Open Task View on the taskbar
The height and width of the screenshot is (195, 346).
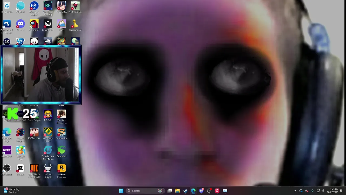coord(169,191)
